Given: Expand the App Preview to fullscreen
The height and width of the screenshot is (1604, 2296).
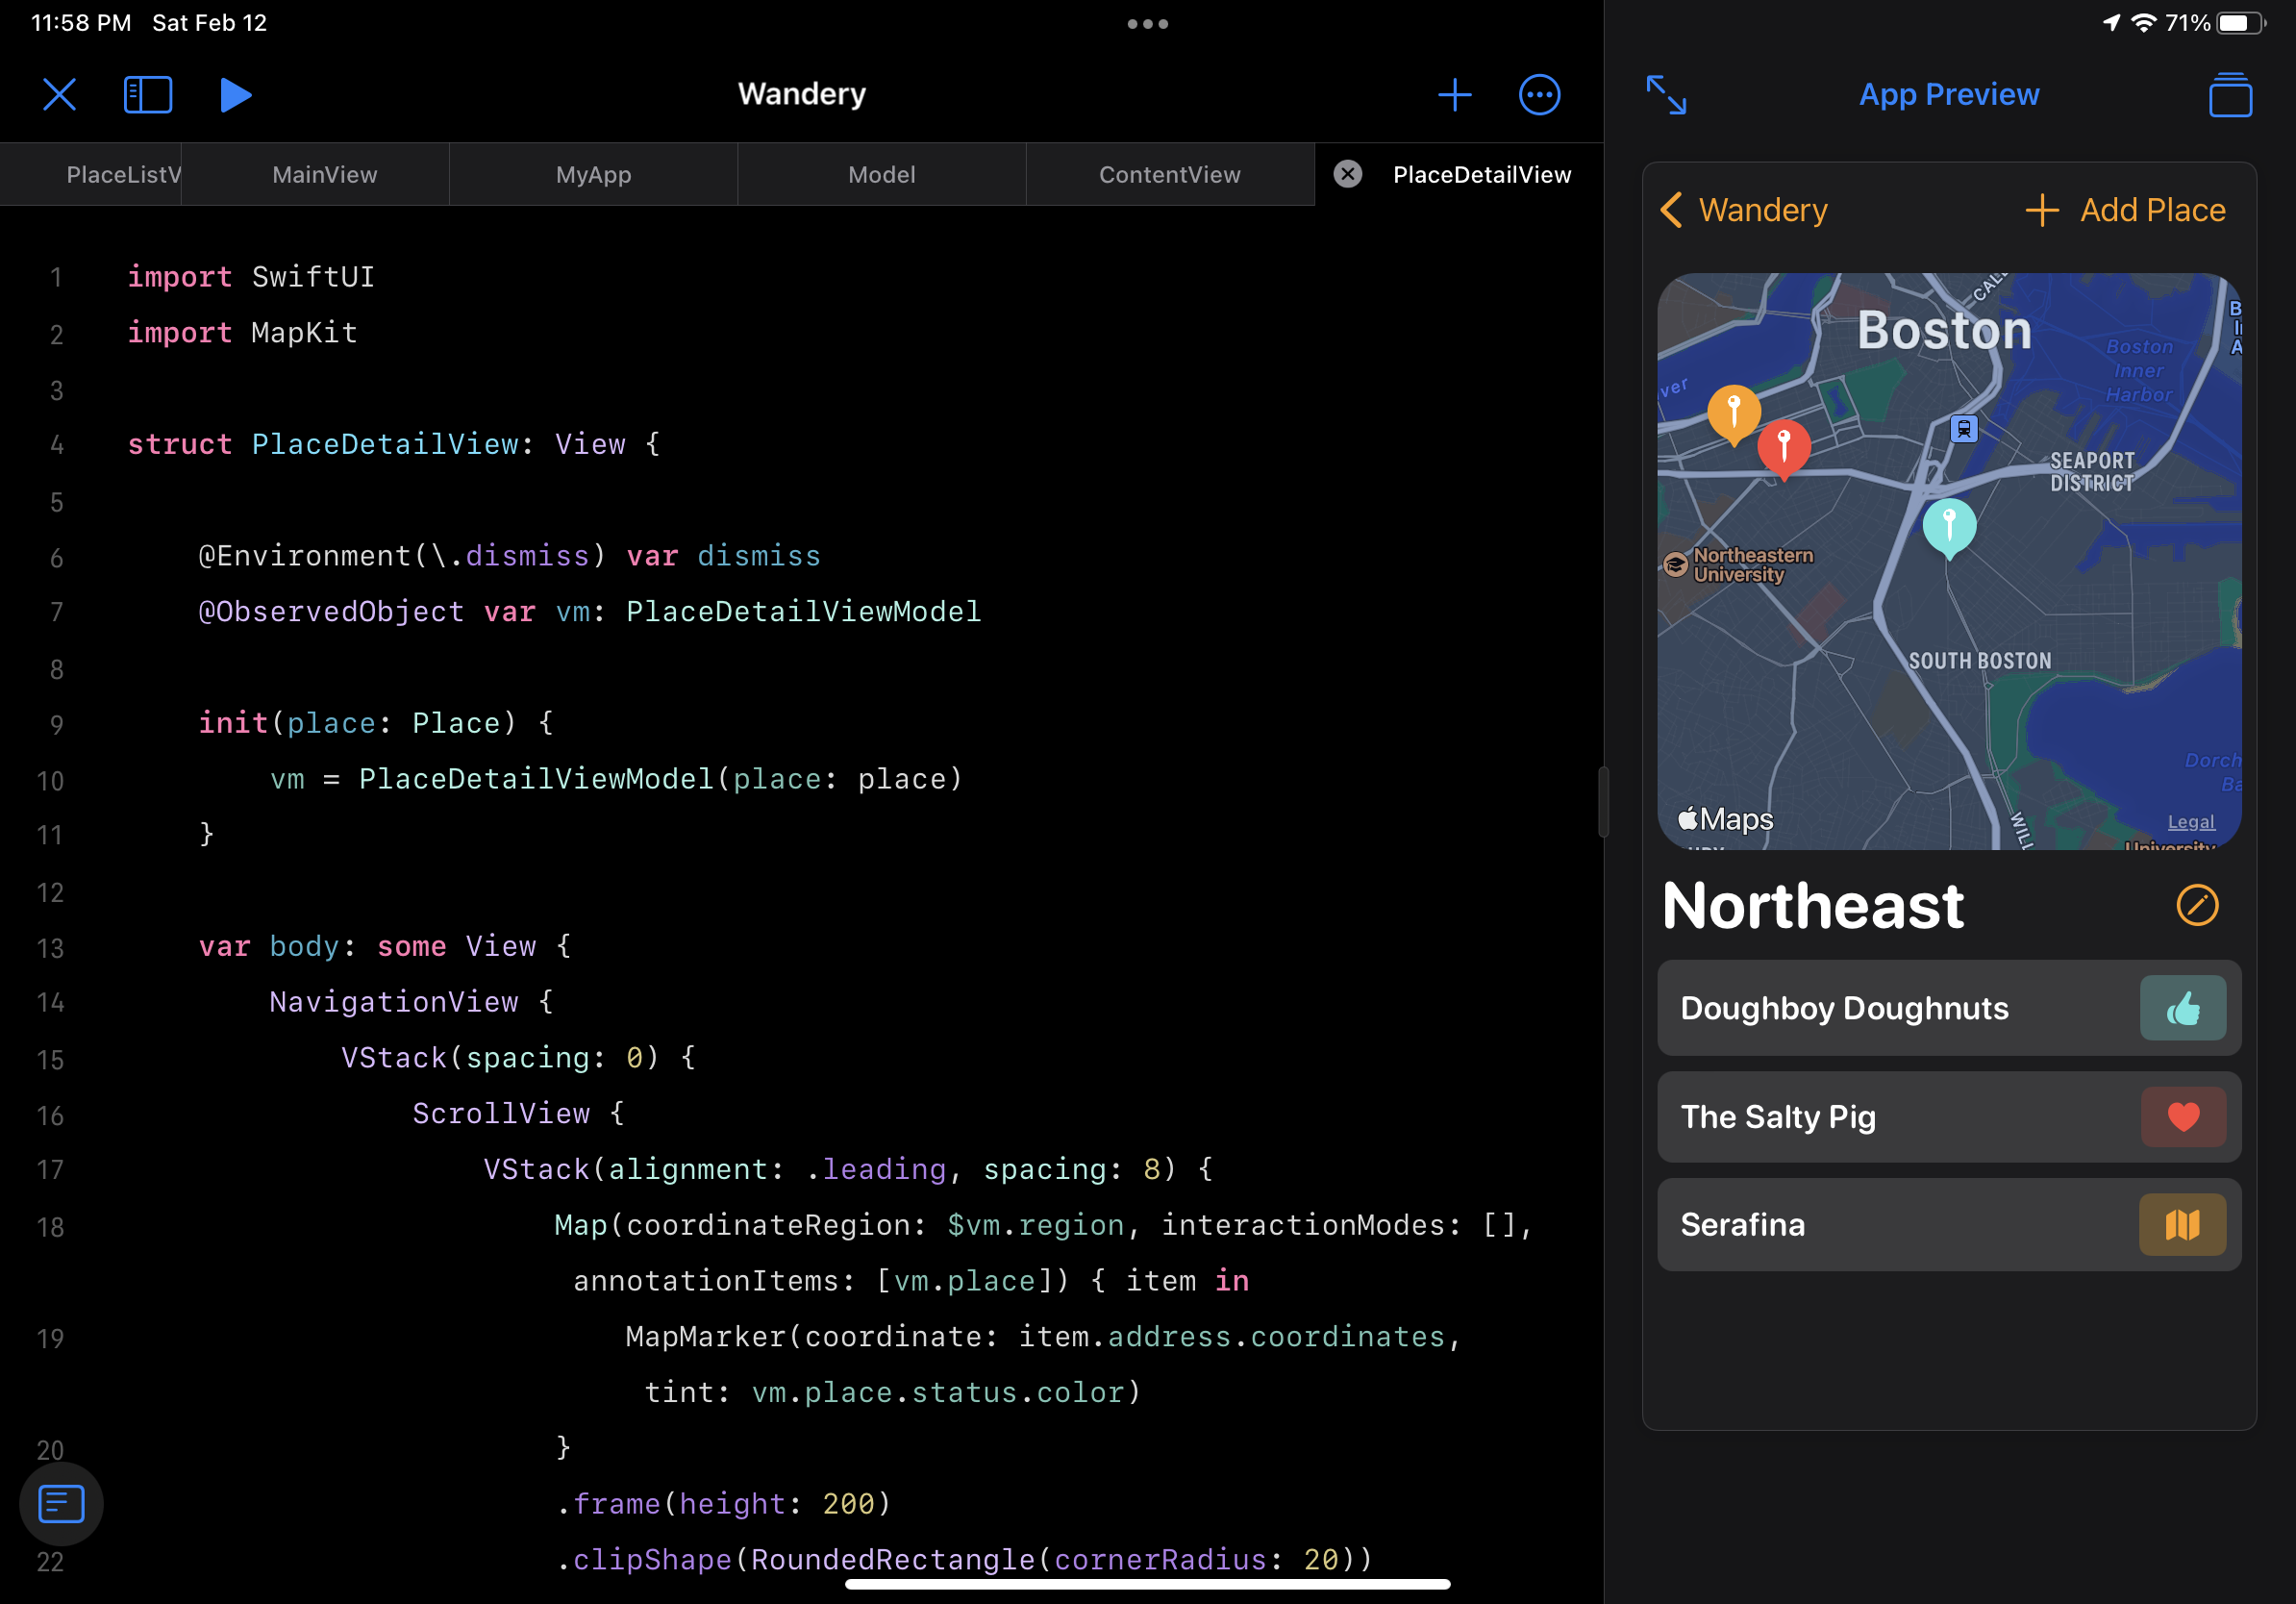Looking at the screenshot, I should click(1666, 95).
